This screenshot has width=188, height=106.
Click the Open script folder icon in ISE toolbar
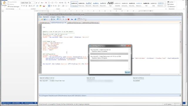tap(42, 19)
